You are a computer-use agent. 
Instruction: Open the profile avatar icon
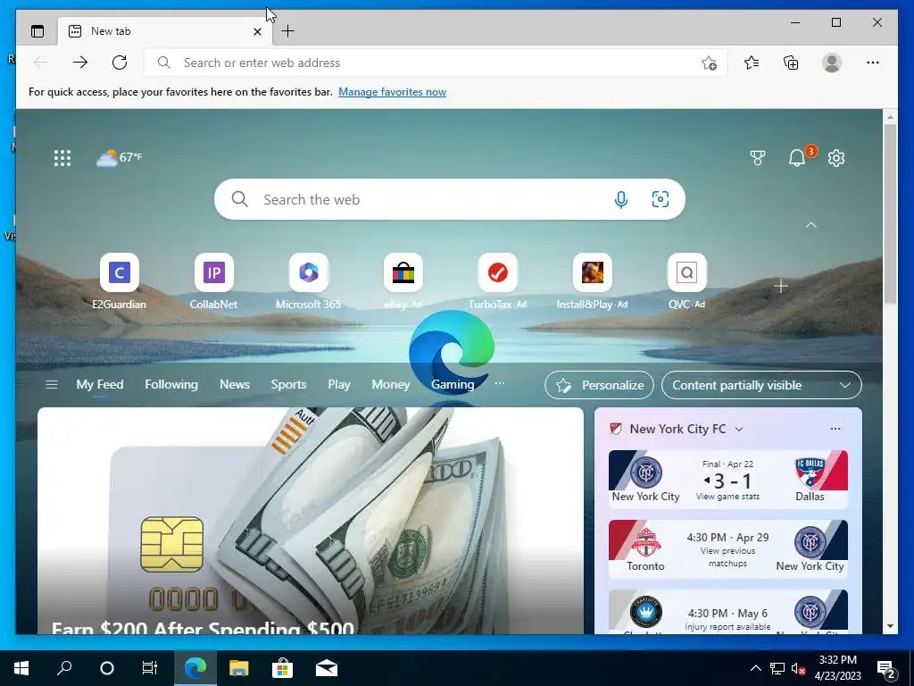(832, 63)
